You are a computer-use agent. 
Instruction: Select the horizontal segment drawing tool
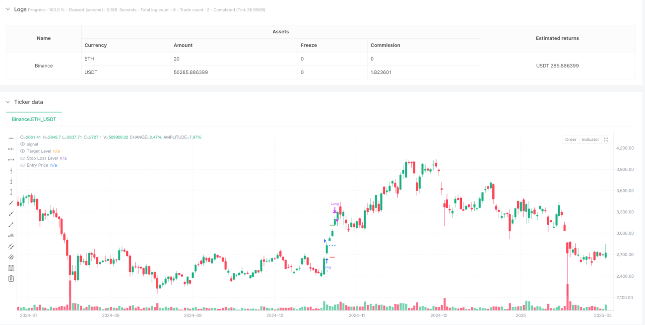click(11, 160)
